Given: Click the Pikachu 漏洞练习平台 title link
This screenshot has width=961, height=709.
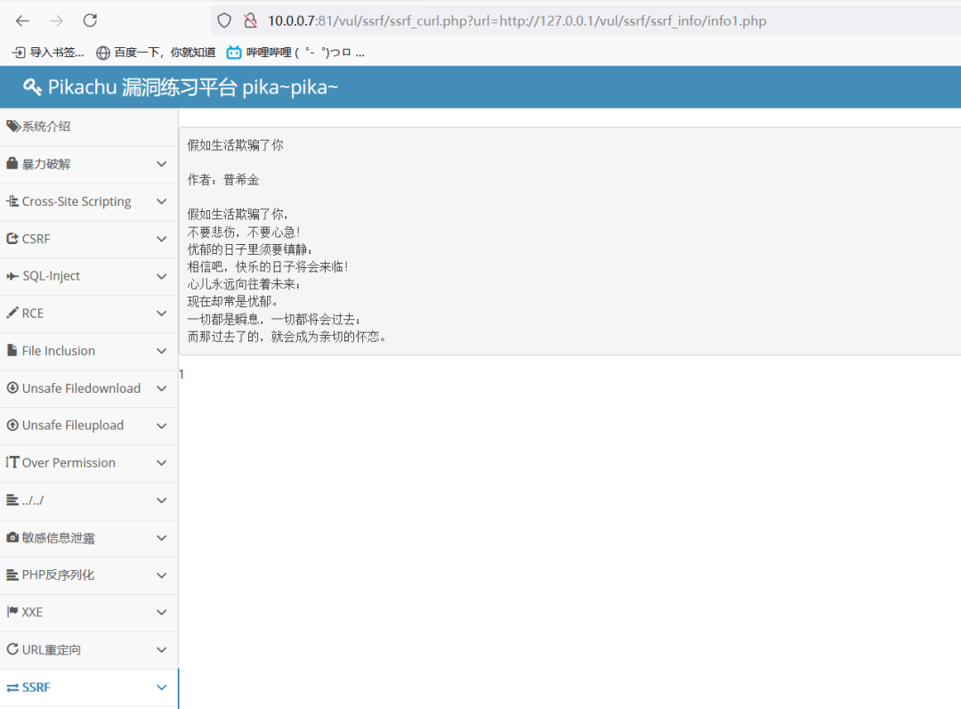Looking at the screenshot, I should click(192, 87).
